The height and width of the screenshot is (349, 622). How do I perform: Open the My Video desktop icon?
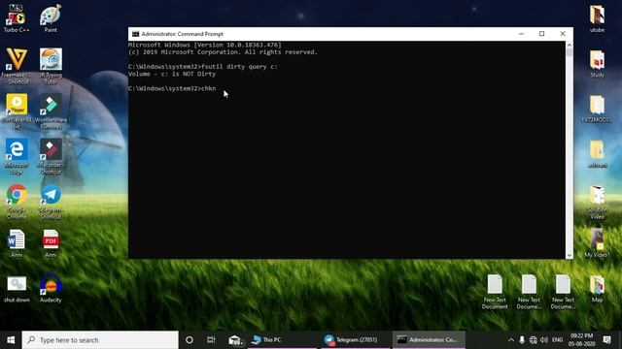tap(597, 243)
